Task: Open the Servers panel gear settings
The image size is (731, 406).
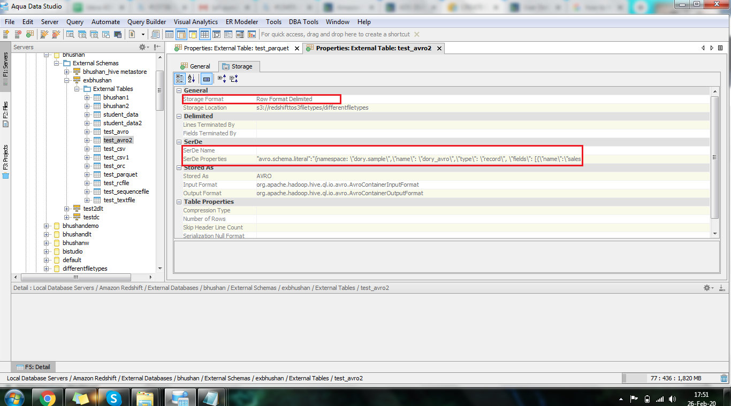Action: (x=143, y=47)
